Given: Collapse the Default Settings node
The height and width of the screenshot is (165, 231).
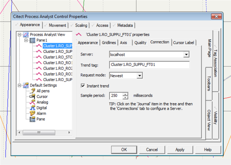Looking at the screenshot, I should [19, 85].
